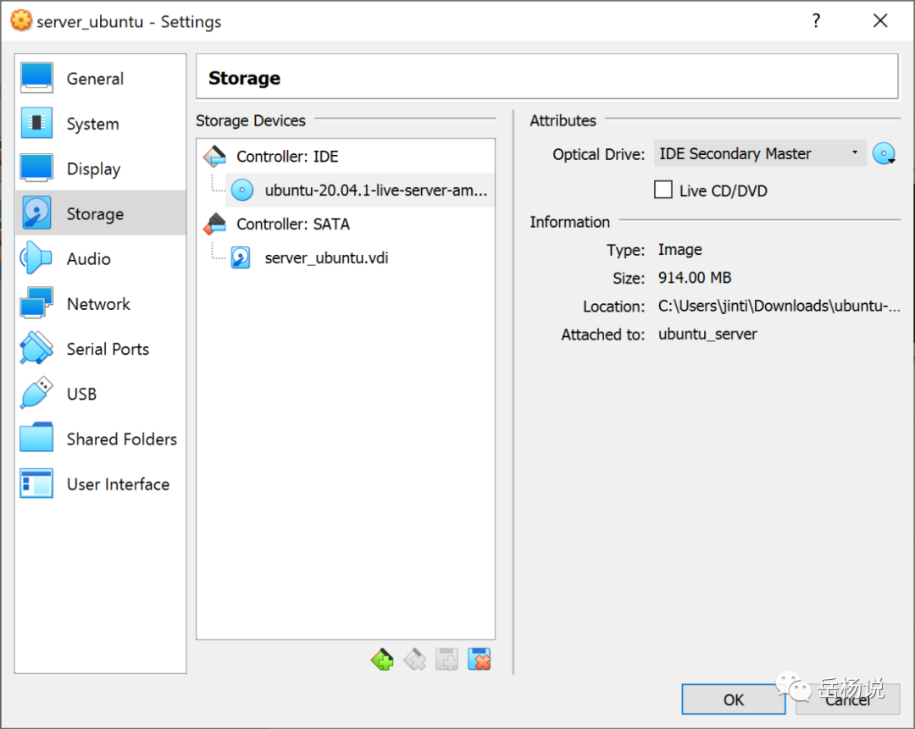This screenshot has width=915, height=729.
Task: Click the Shared Folders folder icon
Action: [x=36, y=438]
